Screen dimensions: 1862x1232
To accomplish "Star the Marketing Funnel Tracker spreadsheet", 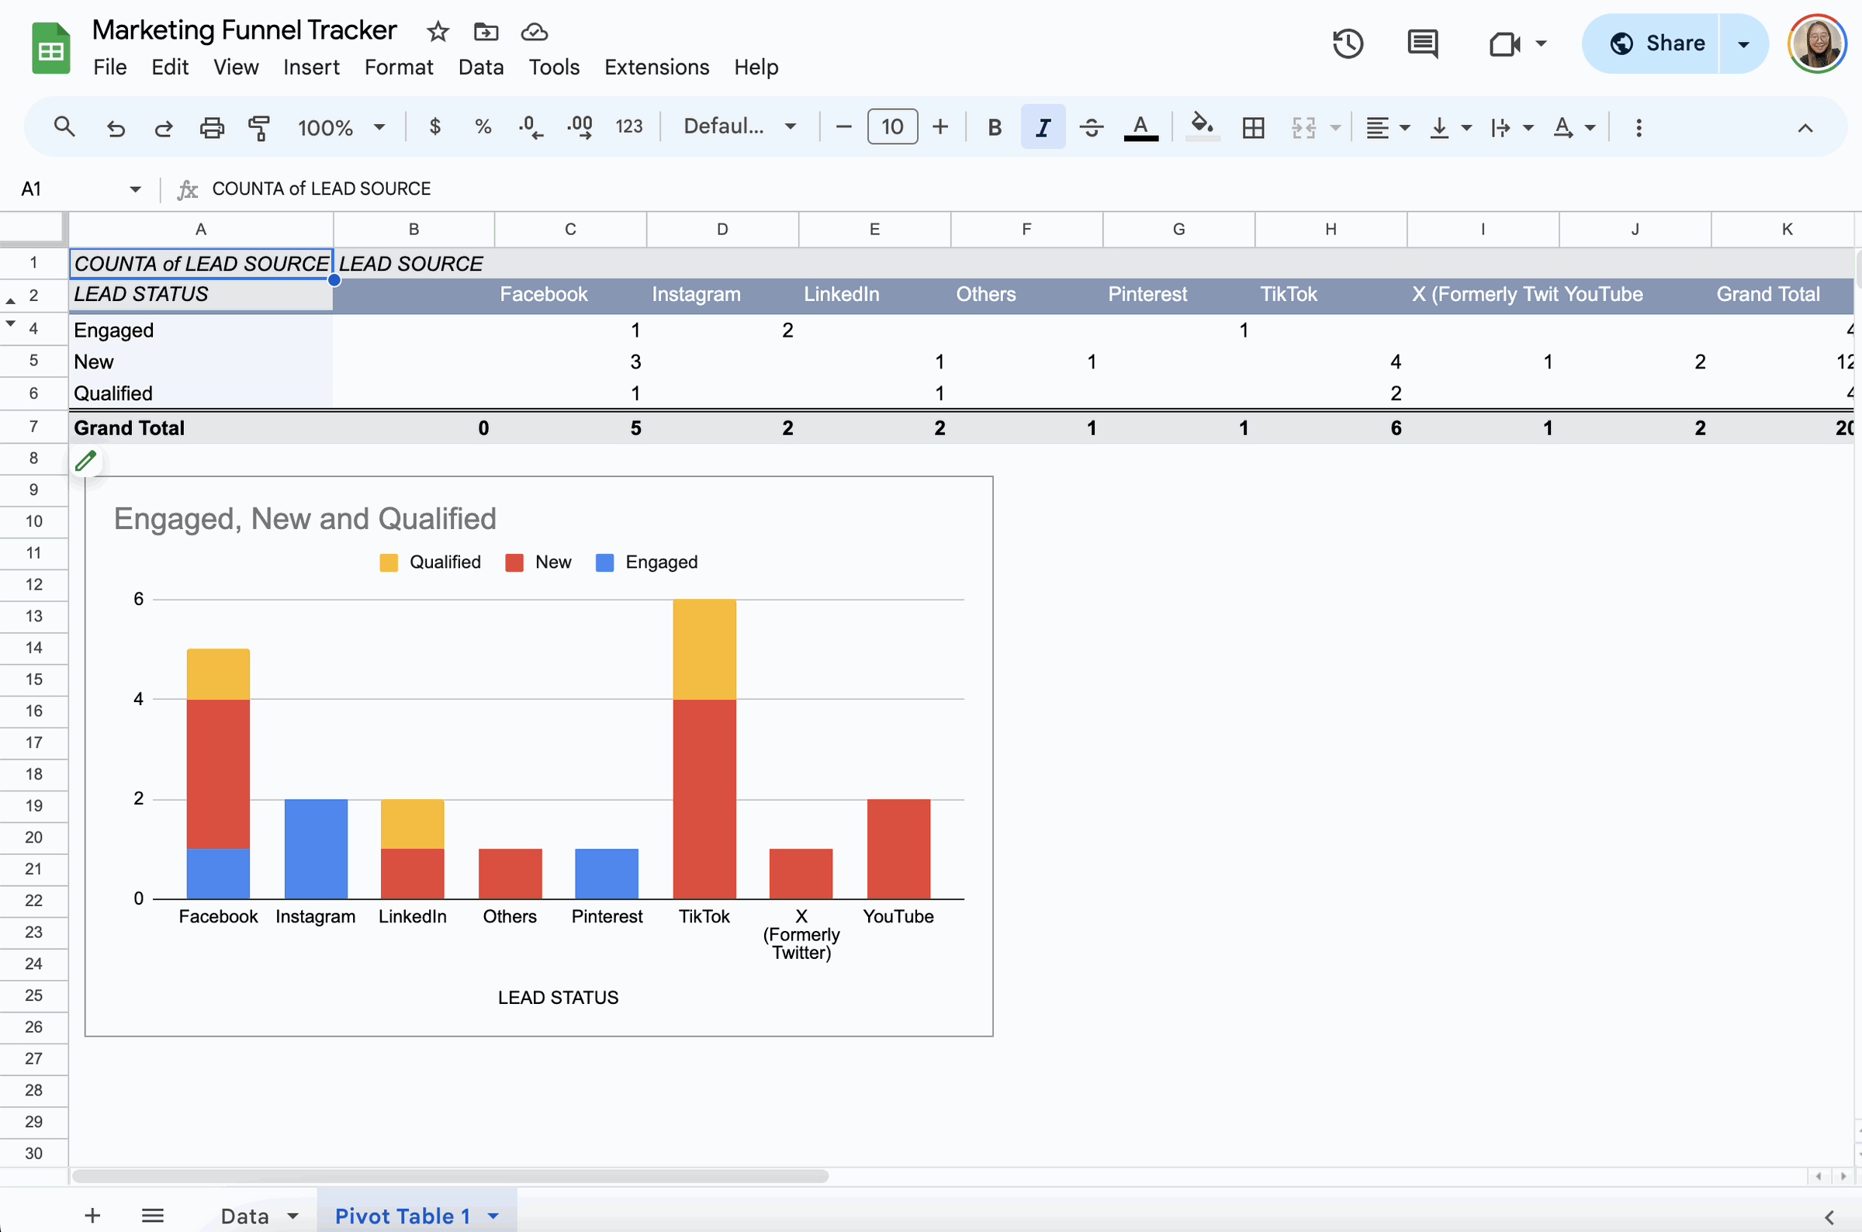I will pyautogui.click(x=437, y=32).
